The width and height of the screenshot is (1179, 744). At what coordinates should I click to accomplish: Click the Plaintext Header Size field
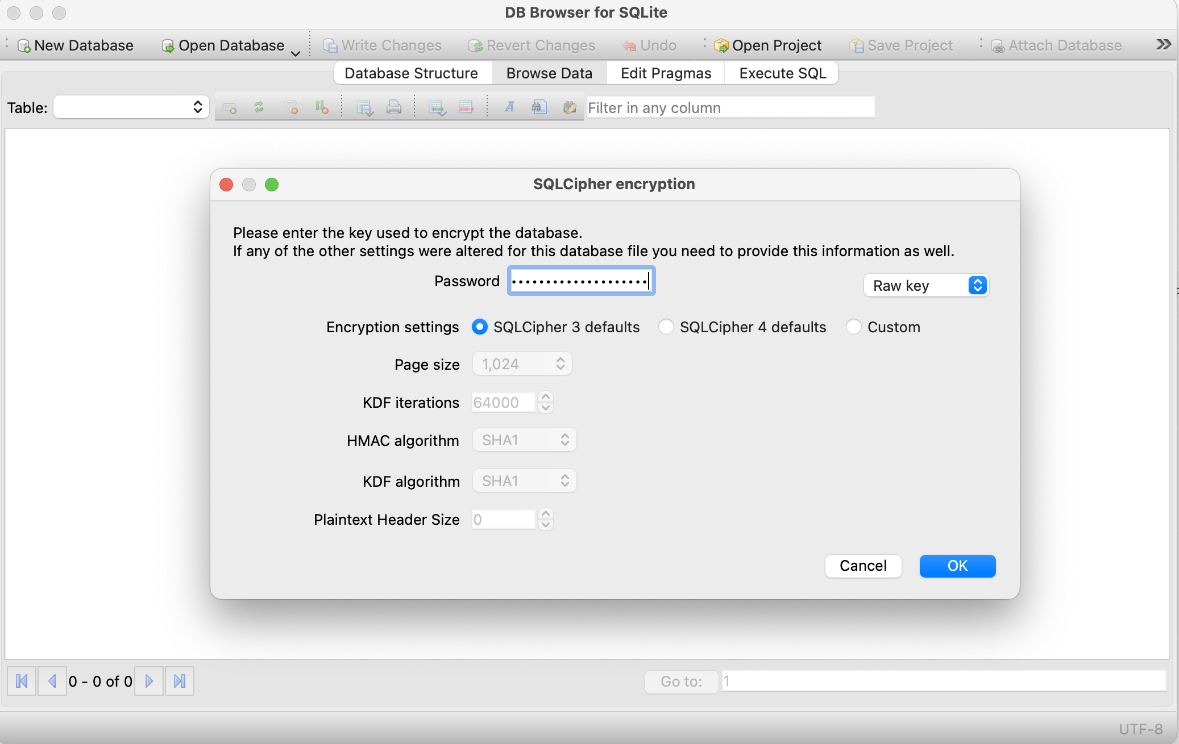(x=504, y=520)
